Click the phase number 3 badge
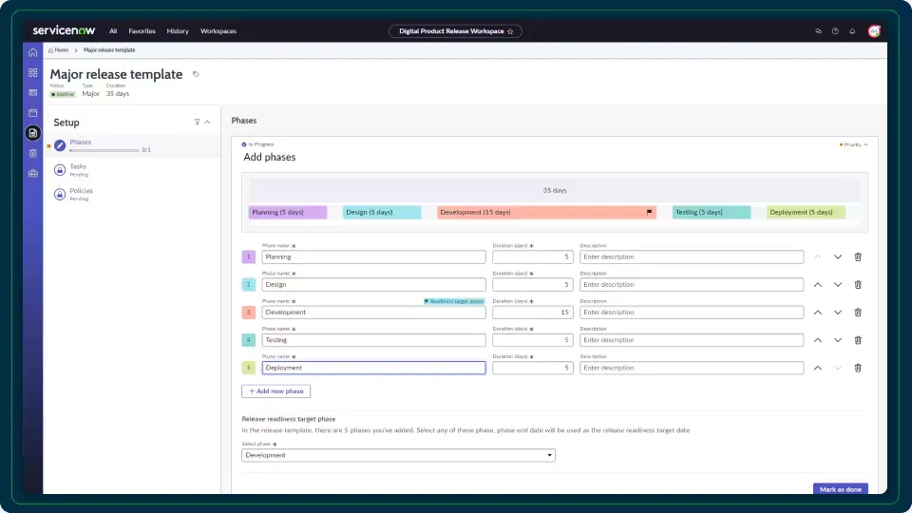Viewport: 912px width, 513px height. [248, 313]
